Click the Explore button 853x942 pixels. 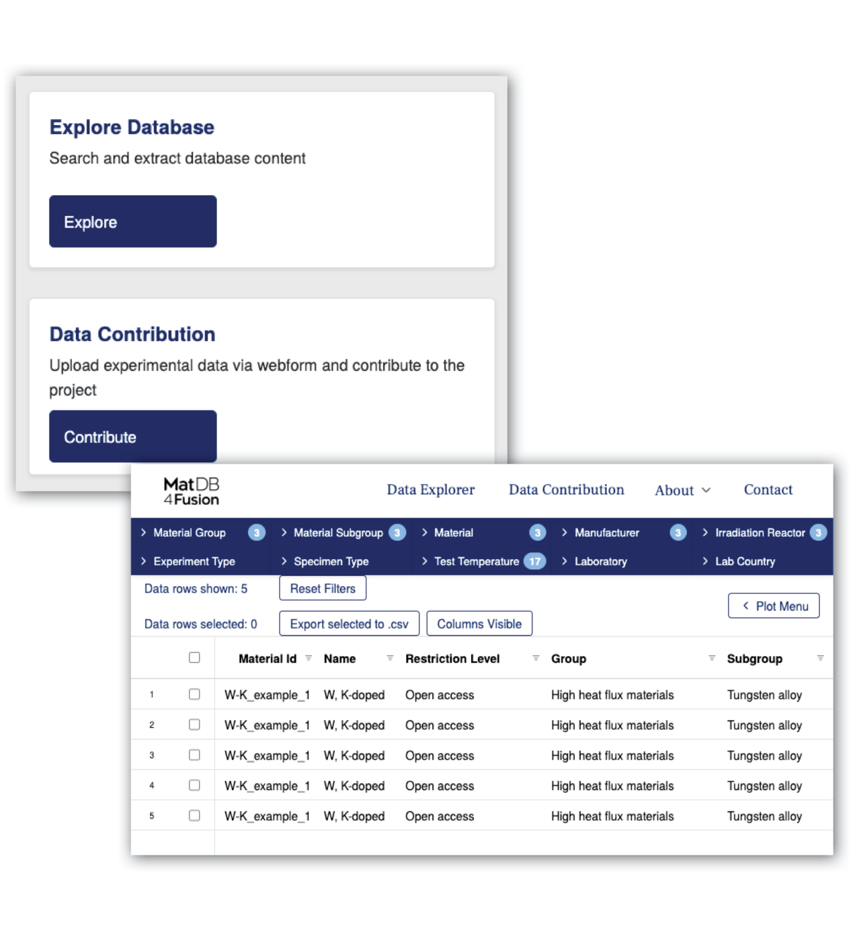[x=133, y=222]
